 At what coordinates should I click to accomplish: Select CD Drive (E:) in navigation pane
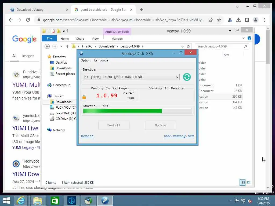tap(66, 119)
